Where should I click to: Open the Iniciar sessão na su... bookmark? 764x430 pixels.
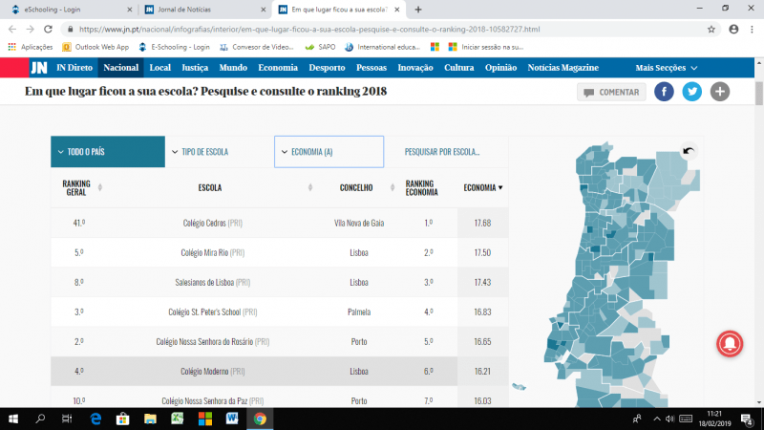point(486,47)
